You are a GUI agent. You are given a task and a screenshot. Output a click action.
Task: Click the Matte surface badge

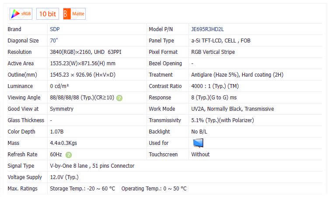point(74,14)
